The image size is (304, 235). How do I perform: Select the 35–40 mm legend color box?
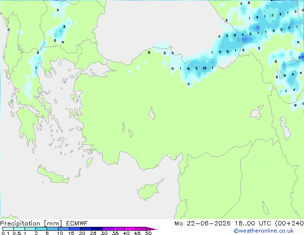(x=119, y=229)
